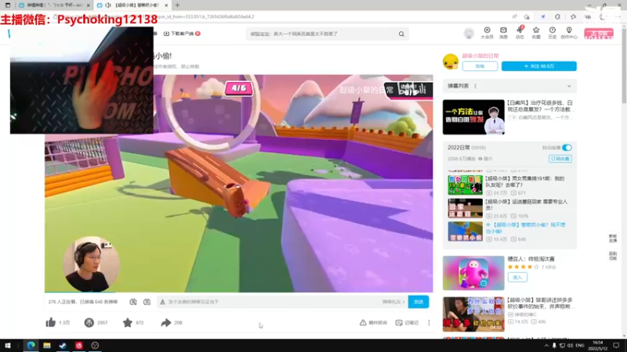The image size is (627, 352).
Task: Open the three-dot more menu under video
Action: pos(429,322)
